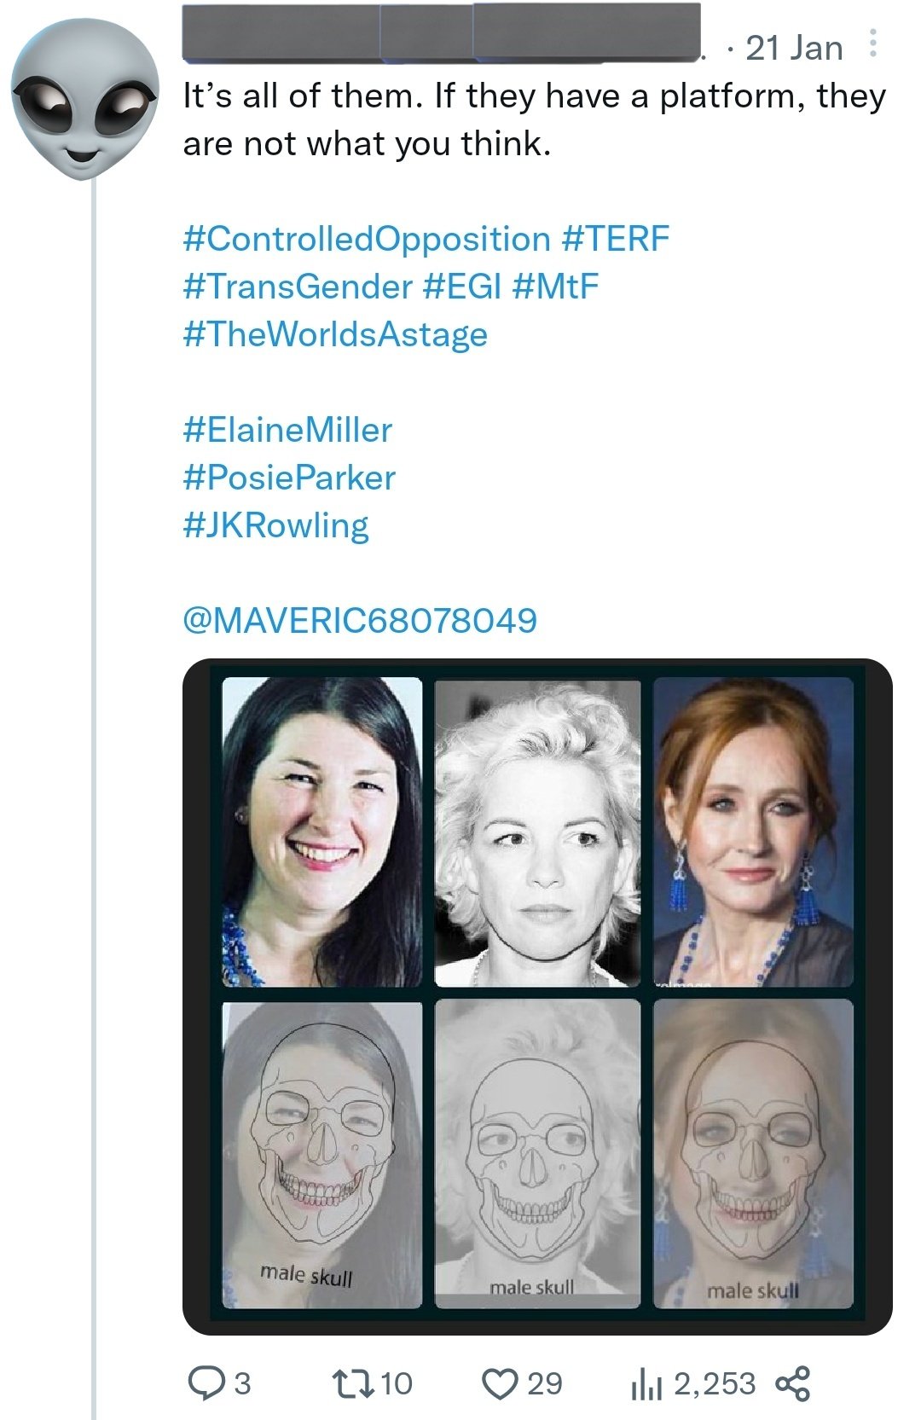The image size is (921, 1420).
Task: Enlarge the black-and-white portrait photo
Action: [537, 833]
